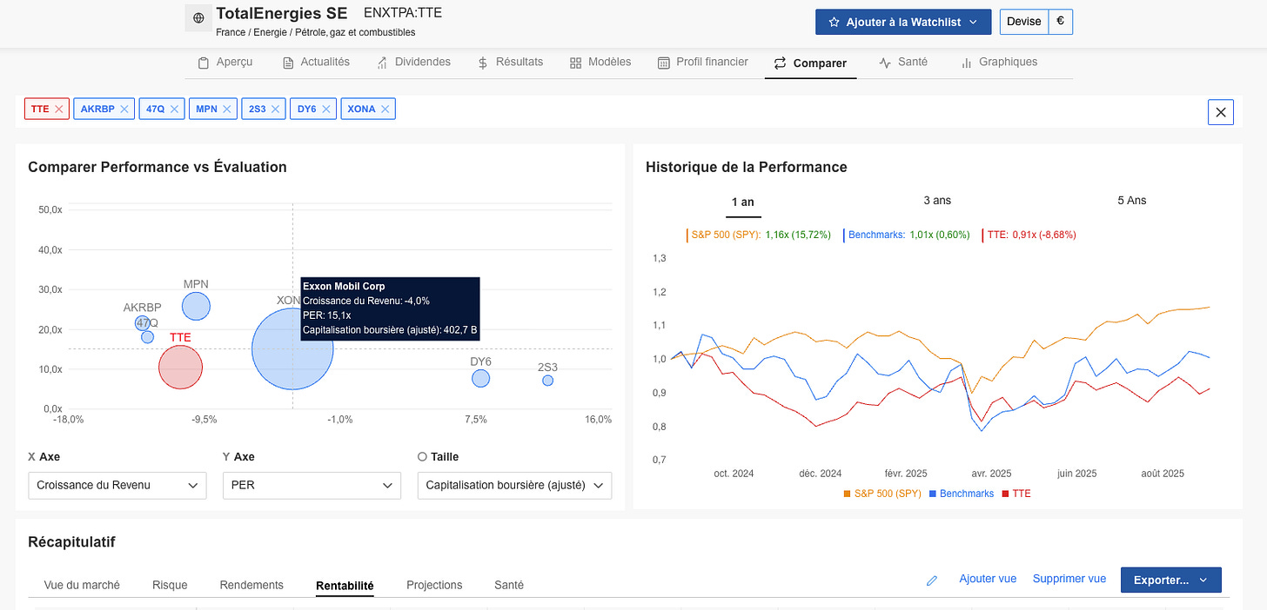The width and height of the screenshot is (1267, 610).
Task: Click the MPN bubble in scatter chart
Action: pyautogui.click(x=196, y=306)
